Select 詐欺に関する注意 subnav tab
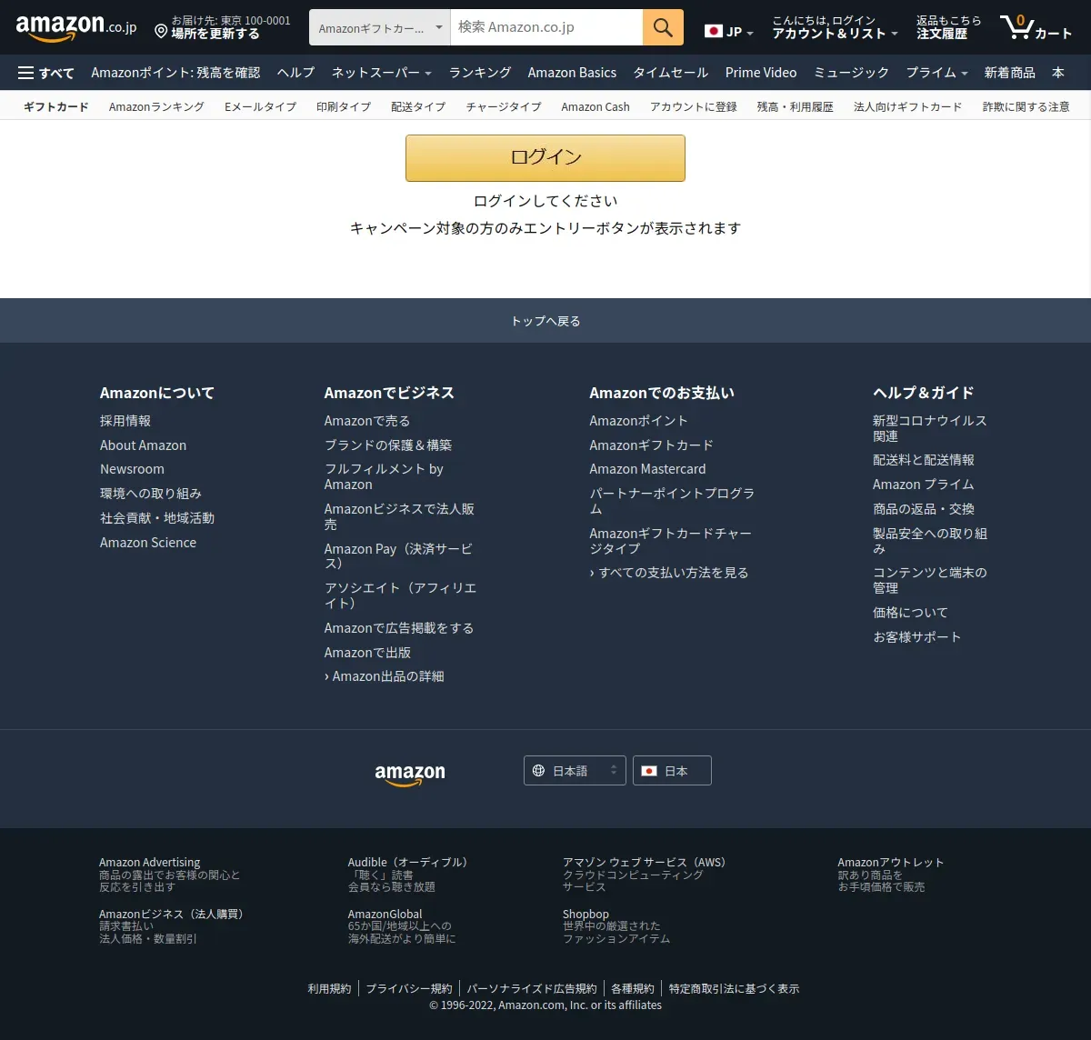The width and height of the screenshot is (1091, 1040). tap(1026, 107)
